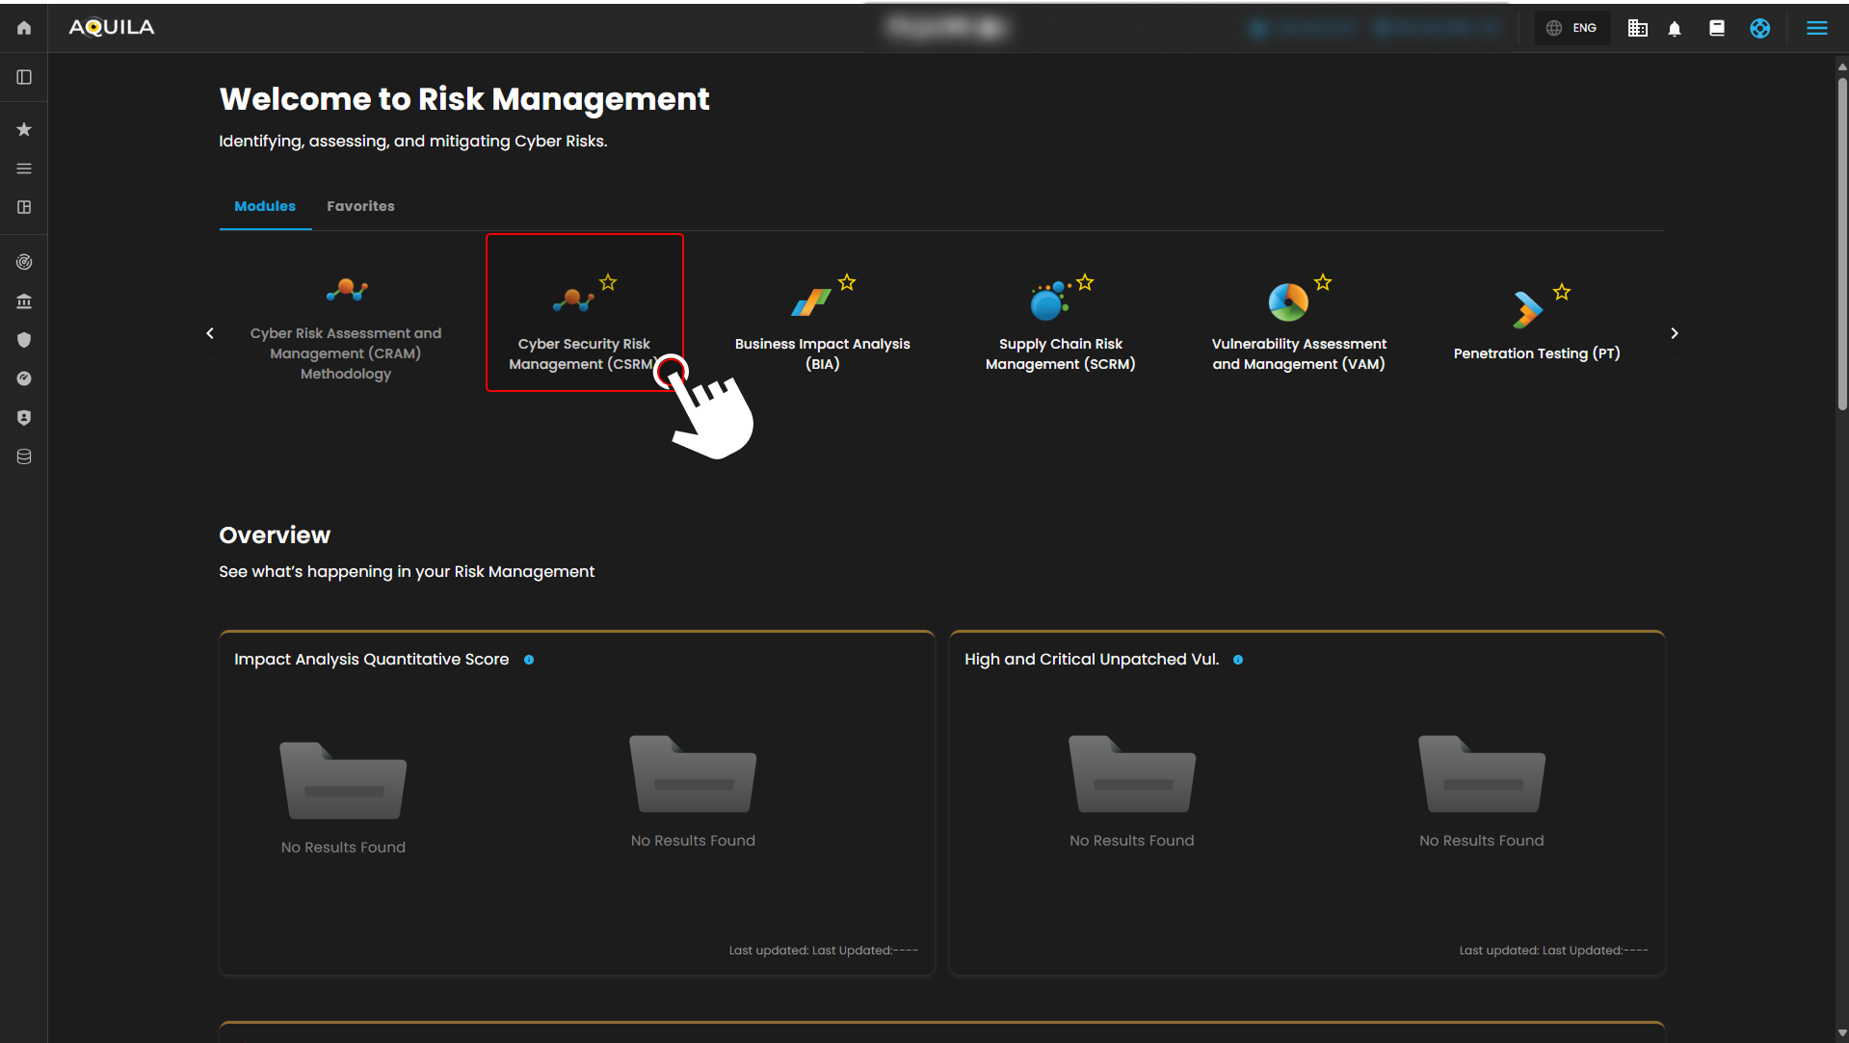
Task: Toggle the favorite star on Supply Chain Risk Management
Action: (1085, 282)
